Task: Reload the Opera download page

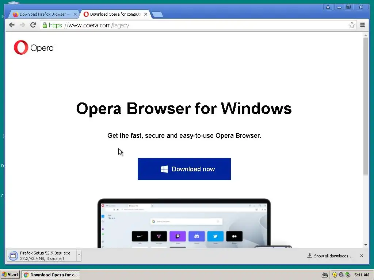Action: (x=33, y=25)
